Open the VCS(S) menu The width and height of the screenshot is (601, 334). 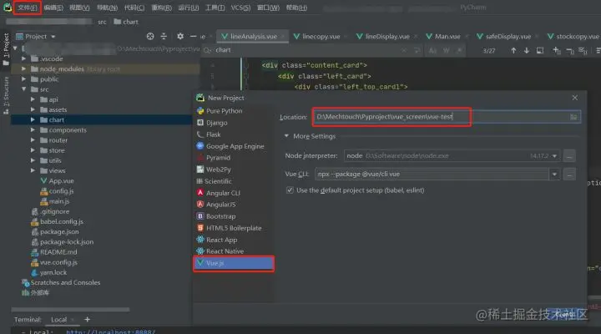[x=240, y=8]
